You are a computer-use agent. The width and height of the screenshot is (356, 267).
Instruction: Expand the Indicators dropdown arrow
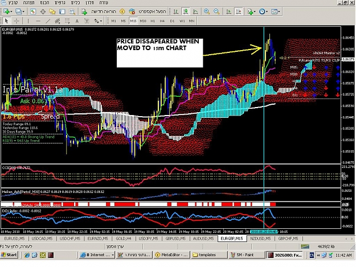[255, 11]
